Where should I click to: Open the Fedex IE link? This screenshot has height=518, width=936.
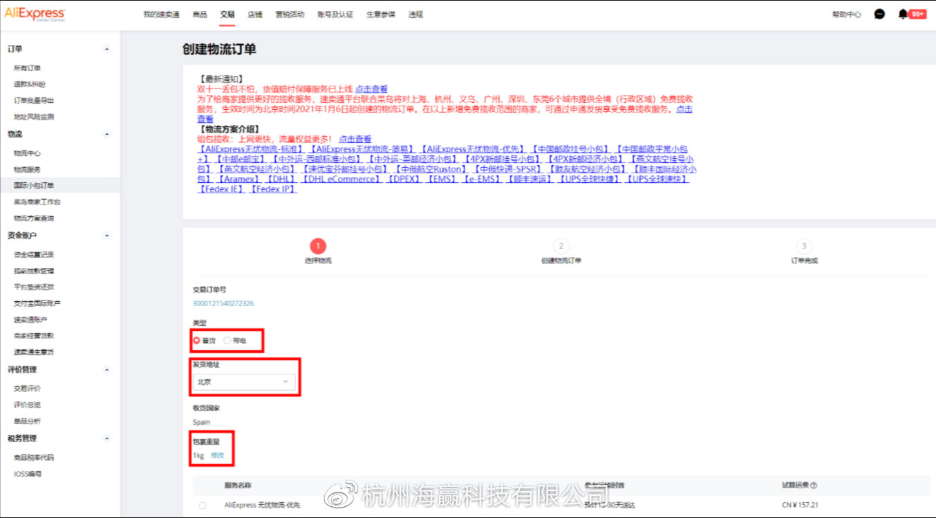click(222, 189)
